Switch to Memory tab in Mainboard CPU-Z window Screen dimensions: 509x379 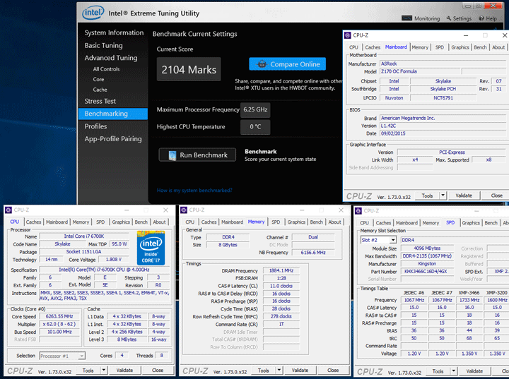(x=420, y=47)
